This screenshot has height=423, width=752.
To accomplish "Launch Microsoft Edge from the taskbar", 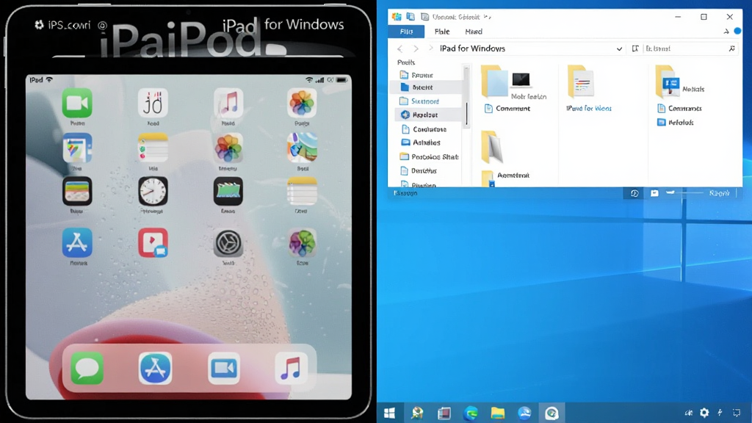I will pos(471,413).
